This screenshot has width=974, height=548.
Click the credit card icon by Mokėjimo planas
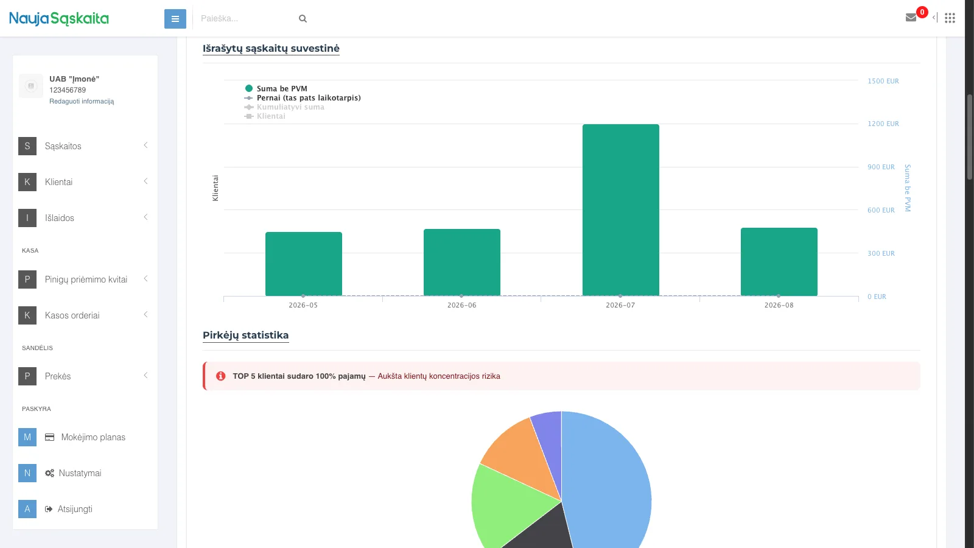pyautogui.click(x=50, y=437)
